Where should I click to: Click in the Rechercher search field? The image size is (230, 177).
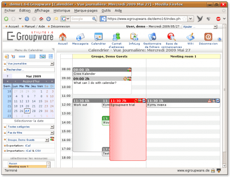pyautogui.click(x=30, y=70)
